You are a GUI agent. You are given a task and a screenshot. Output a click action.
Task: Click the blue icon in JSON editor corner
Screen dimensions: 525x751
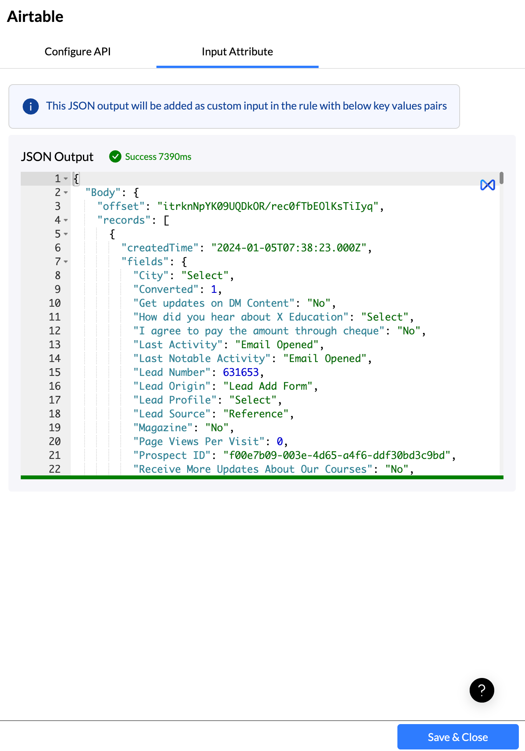[487, 185]
